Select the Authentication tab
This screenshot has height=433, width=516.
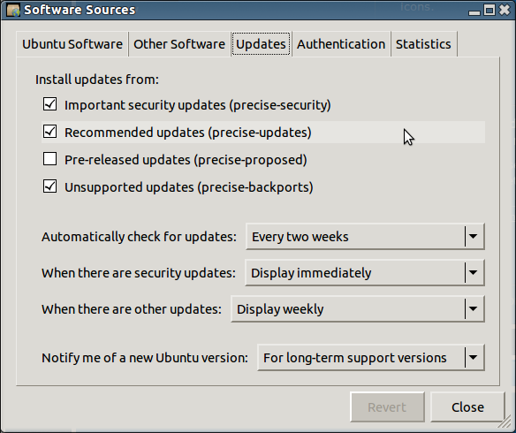click(341, 44)
